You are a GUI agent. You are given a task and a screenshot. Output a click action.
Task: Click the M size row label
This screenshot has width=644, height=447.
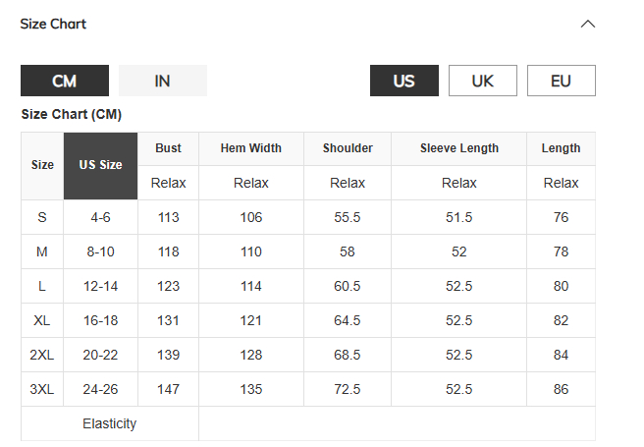point(42,251)
